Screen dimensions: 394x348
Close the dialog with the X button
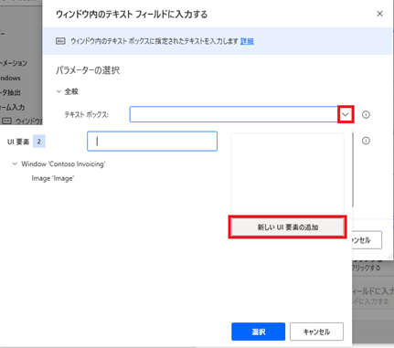point(379,14)
